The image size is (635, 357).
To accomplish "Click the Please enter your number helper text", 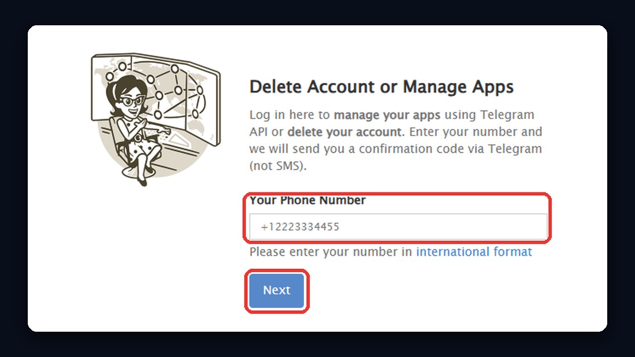I will pyautogui.click(x=331, y=252).
